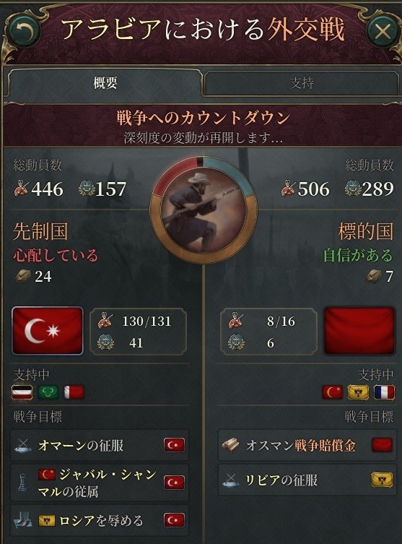Select the 概要 tab
Screen dimensions: 402x544
pyautogui.click(x=105, y=83)
